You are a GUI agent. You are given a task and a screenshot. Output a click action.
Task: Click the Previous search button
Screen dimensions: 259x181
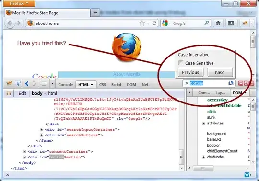(x=190, y=72)
